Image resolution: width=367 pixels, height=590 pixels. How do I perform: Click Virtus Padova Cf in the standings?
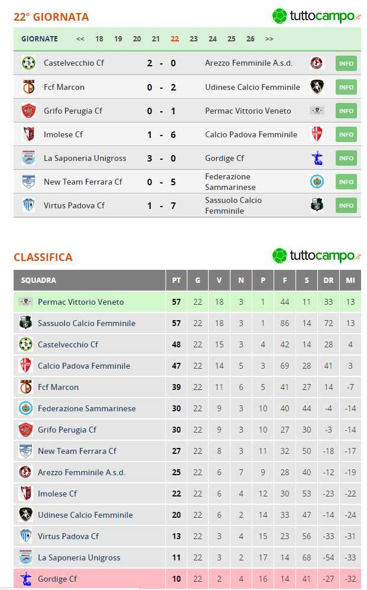pos(68,536)
